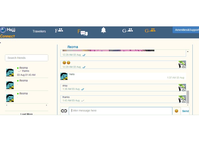
Task: Open the orange F chat messages icon
Action: [83, 32]
